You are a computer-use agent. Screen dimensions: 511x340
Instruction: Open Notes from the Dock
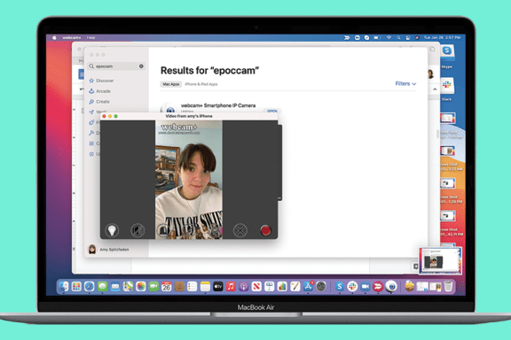(x=205, y=286)
